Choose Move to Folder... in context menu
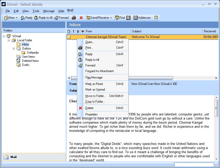Image resolution: width=220 pixels, height=168 pixels. pyautogui.click(x=103, y=96)
